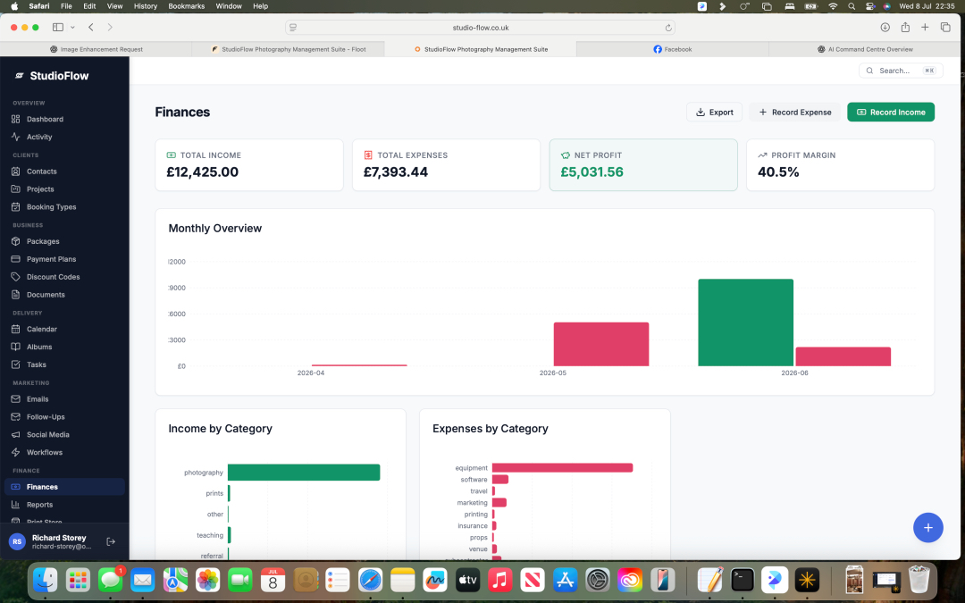Image resolution: width=965 pixels, height=603 pixels.
Task: Click the blue floating plus button
Action: 928,527
